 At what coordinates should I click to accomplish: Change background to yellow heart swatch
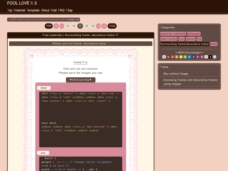click(181, 57)
